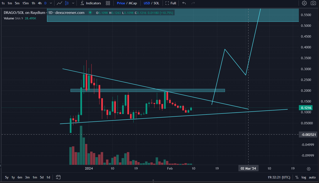
Task: Select the 1h interval
Action: point(33,3)
